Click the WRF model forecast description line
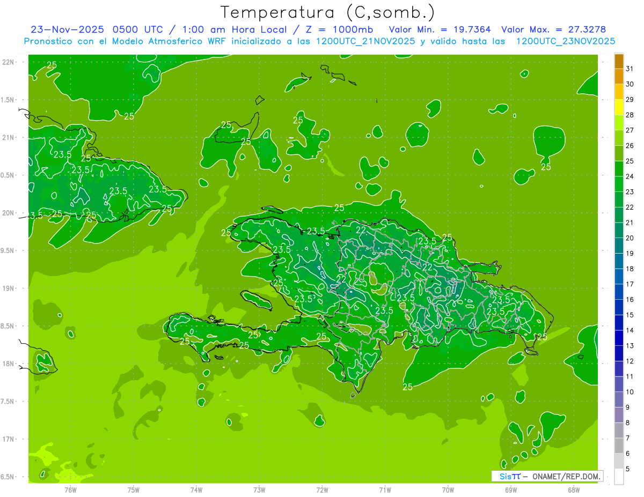644x497 pixels. point(319,41)
